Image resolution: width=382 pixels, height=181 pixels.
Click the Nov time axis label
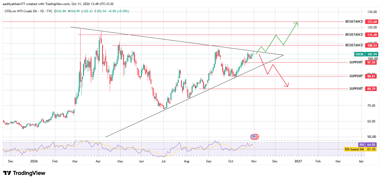coord(254,161)
